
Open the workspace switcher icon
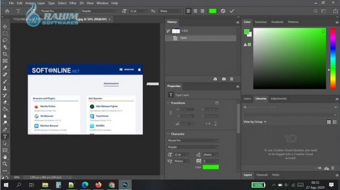(x=324, y=11)
